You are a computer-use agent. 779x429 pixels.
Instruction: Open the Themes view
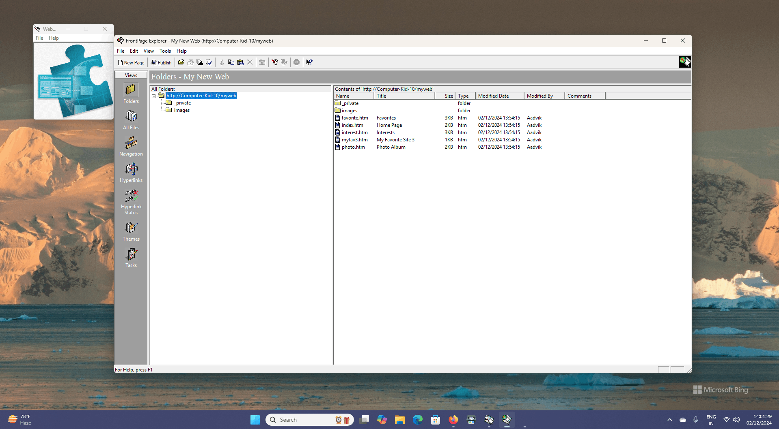click(x=131, y=231)
